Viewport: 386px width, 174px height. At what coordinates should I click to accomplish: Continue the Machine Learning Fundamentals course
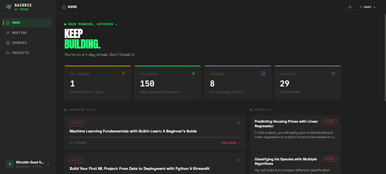[231, 143]
